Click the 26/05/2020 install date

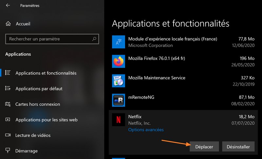coord(243,65)
